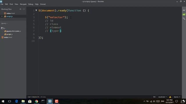Click the function keyword on line 1
The height and width of the screenshot is (104, 186).
(74, 10)
